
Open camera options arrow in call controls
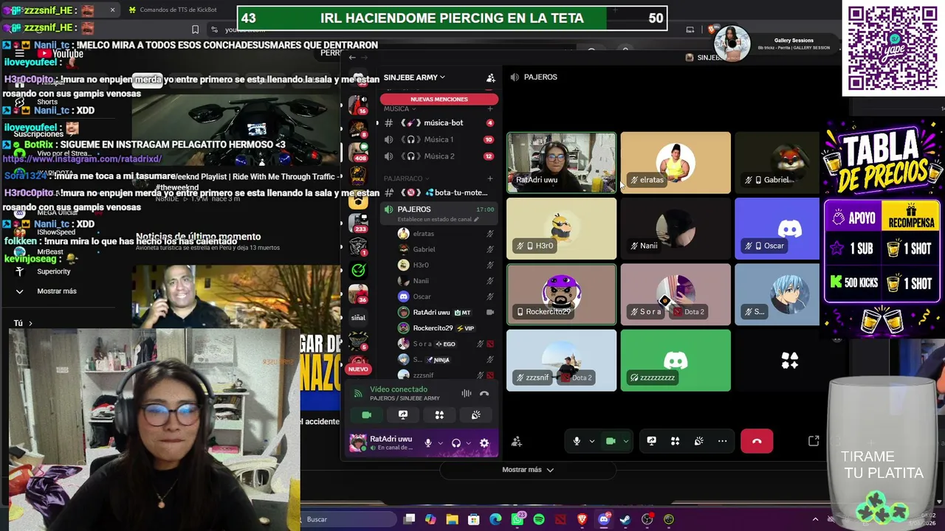pos(625,441)
